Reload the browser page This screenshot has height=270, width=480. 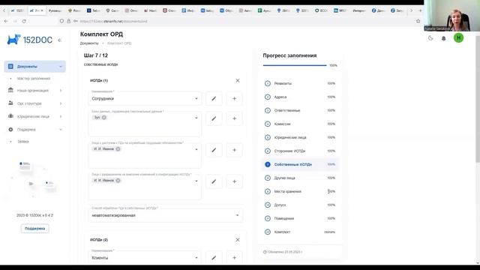pos(24,21)
